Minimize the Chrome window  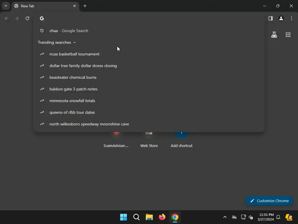click(x=264, y=6)
